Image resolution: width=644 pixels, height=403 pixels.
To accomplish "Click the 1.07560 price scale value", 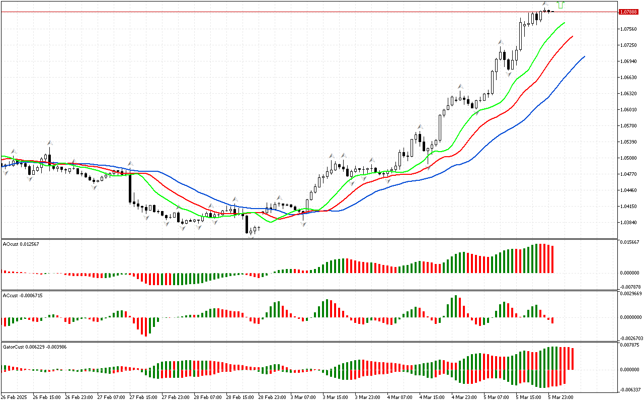I will 628,29.
